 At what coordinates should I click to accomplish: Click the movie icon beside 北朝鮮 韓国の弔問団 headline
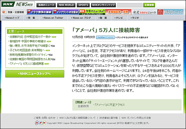click(53, 59)
